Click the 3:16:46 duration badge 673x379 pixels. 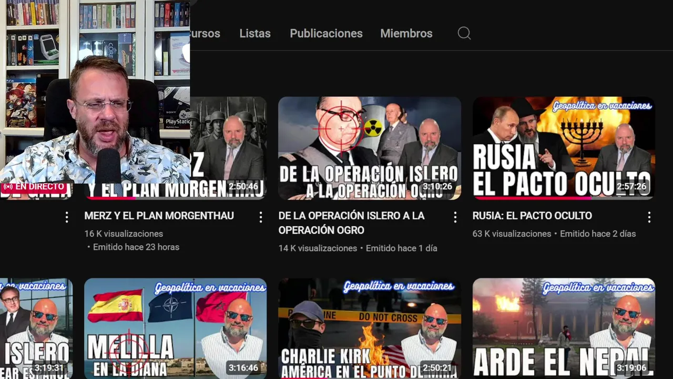[x=243, y=368]
